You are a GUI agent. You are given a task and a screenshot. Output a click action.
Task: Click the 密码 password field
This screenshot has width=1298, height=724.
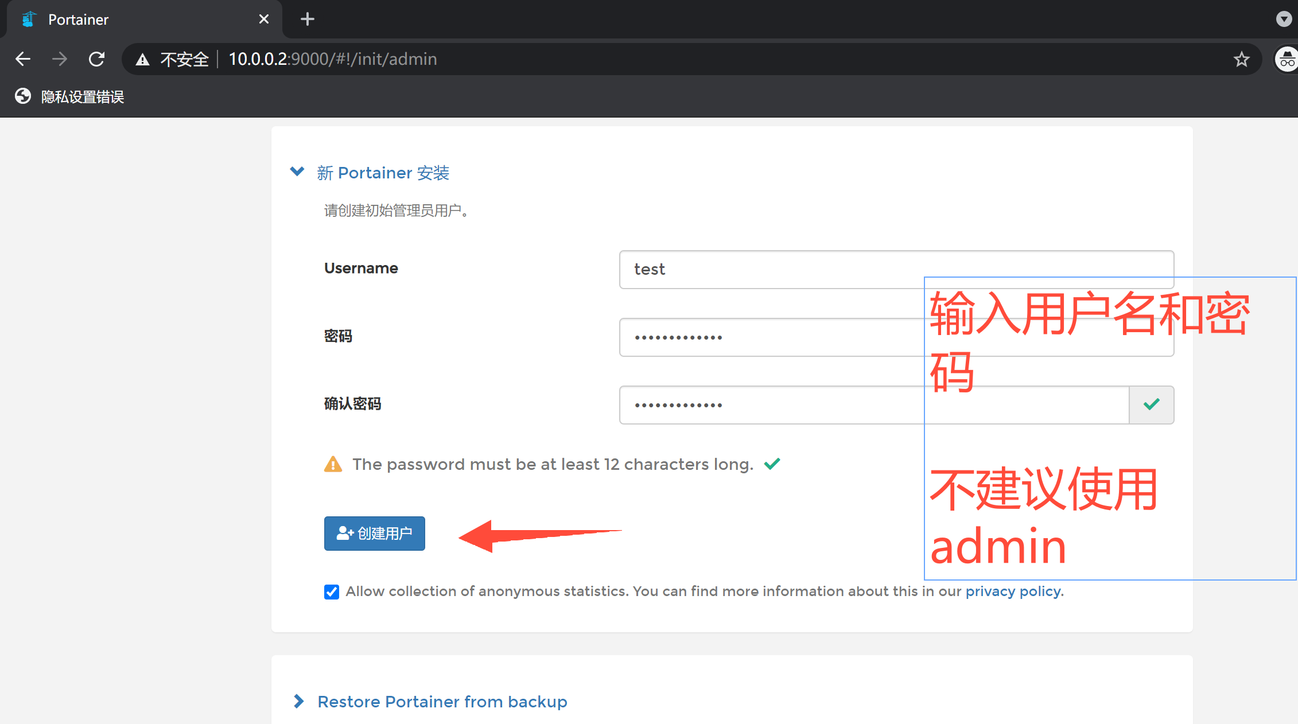[896, 337]
